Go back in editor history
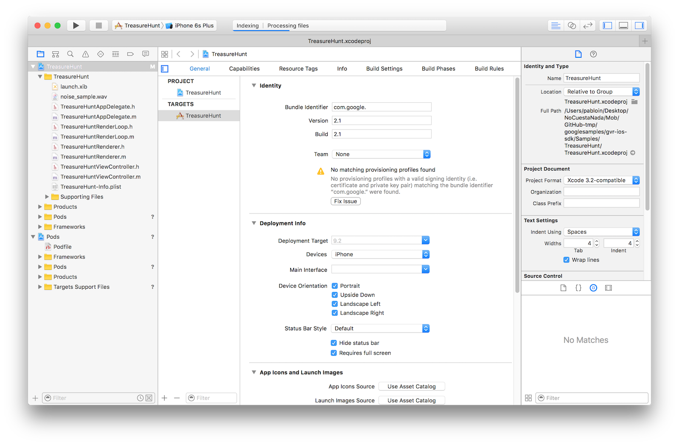Viewport: 679px width, 445px height. (179, 54)
